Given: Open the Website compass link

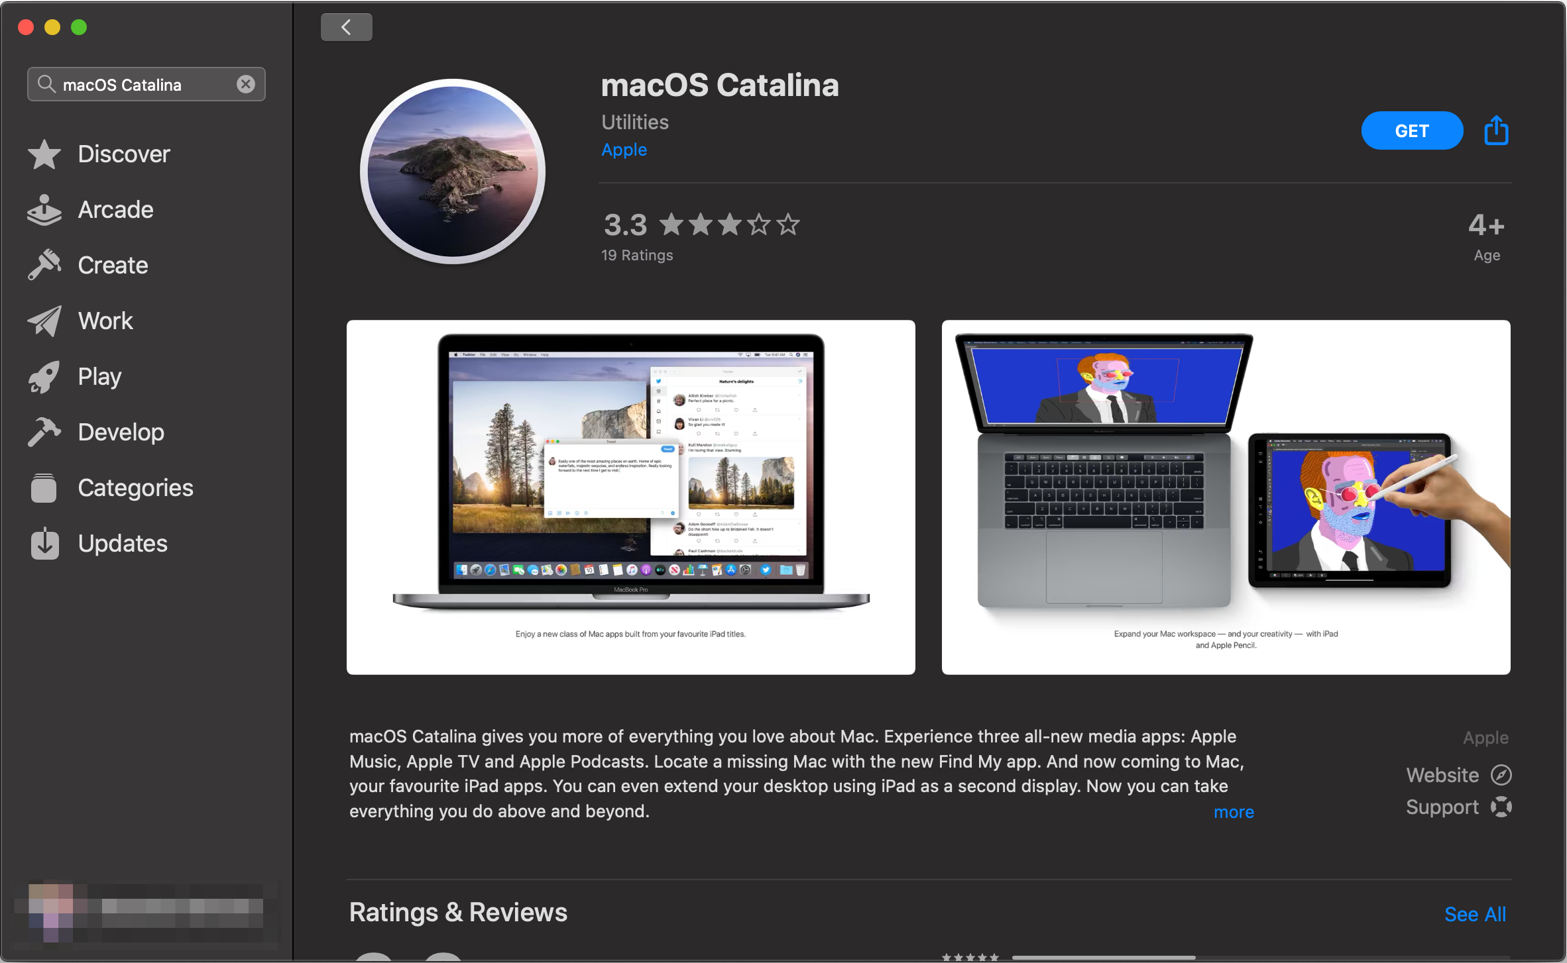Looking at the screenshot, I should coord(1459,775).
